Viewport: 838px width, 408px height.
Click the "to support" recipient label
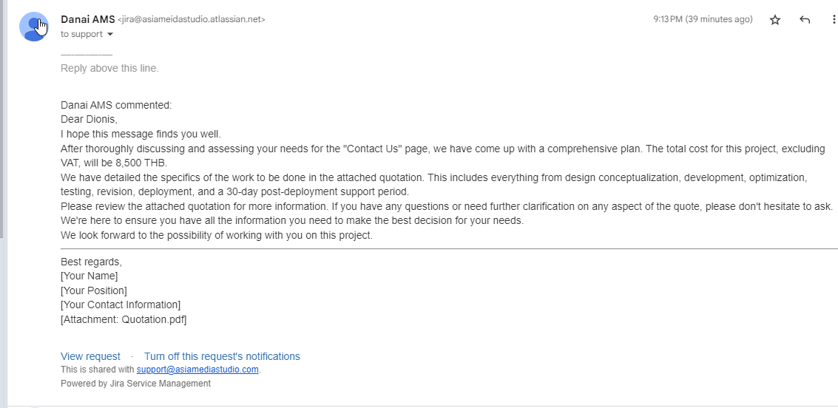(x=81, y=34)
